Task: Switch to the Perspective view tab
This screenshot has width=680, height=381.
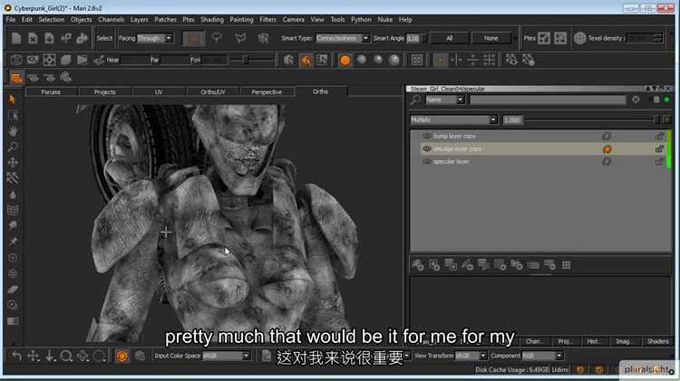Action: (267, 91)
